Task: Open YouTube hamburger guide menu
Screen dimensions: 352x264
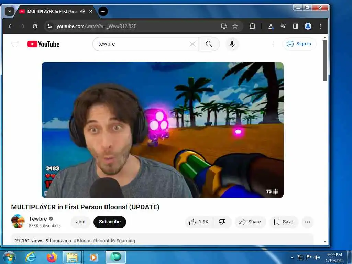Action: tap(15, 44)
